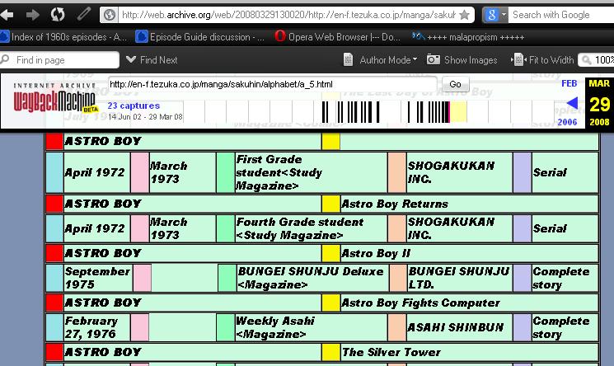Click 'BUNGEI SHUNJU Deluxe <Magazine>' cell

pyautogui.click(x=313, y=278)
